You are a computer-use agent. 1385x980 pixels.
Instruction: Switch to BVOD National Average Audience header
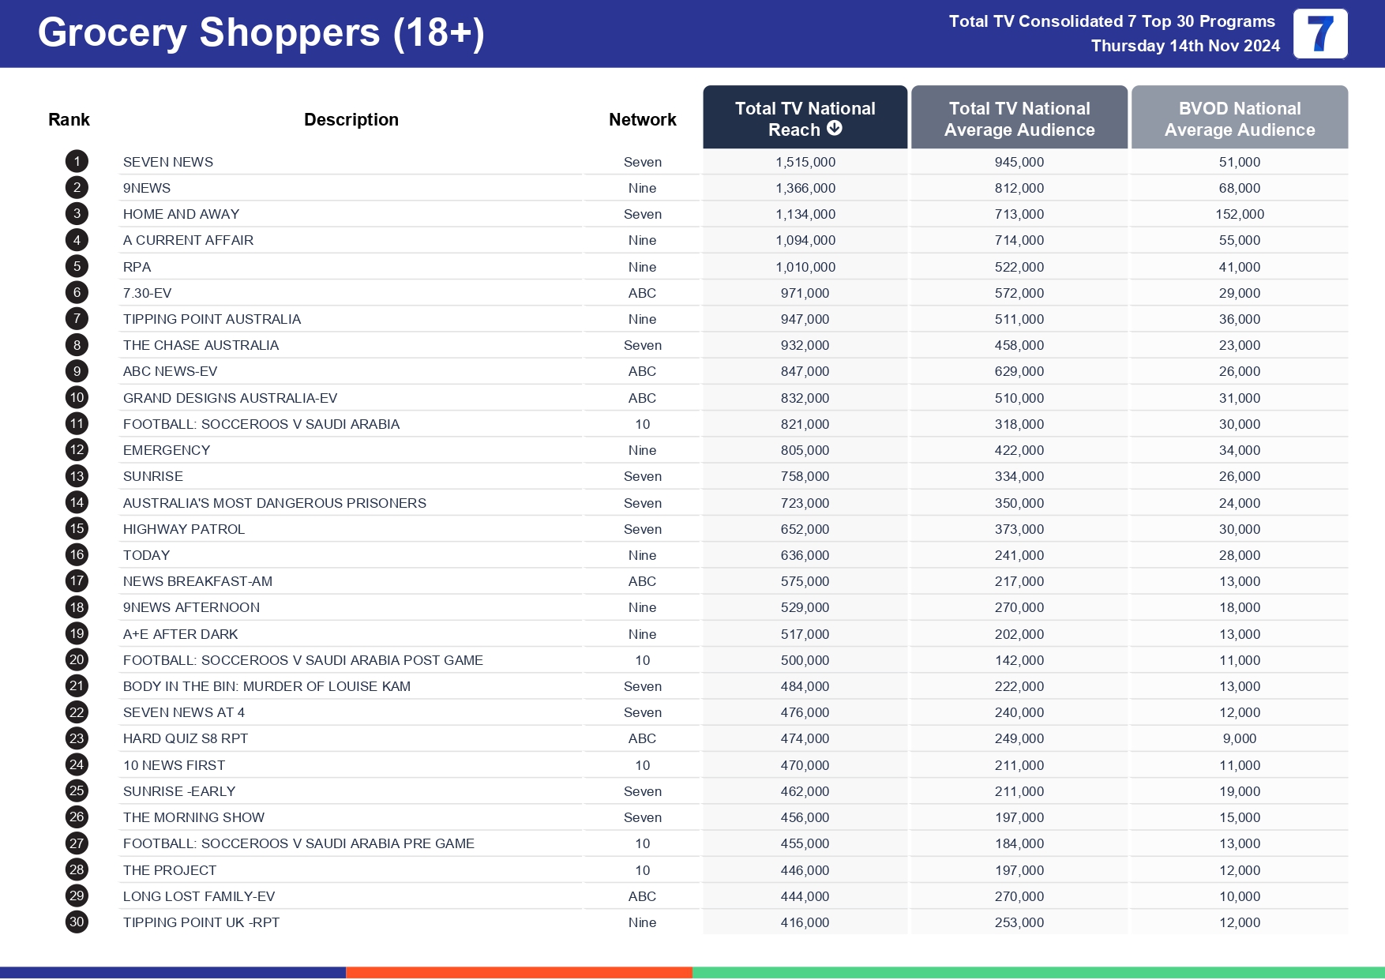tap(1239, 118)
